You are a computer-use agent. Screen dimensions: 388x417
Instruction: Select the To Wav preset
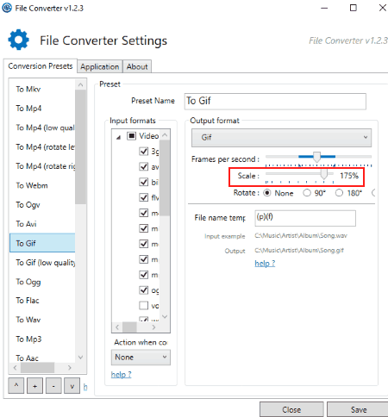[42, 320]
